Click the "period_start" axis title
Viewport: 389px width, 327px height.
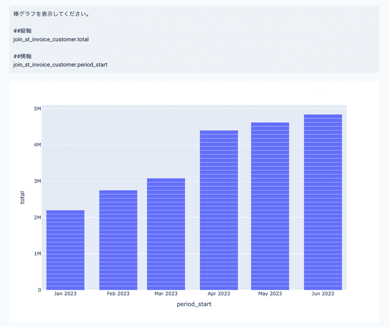(x=194, y=304)
